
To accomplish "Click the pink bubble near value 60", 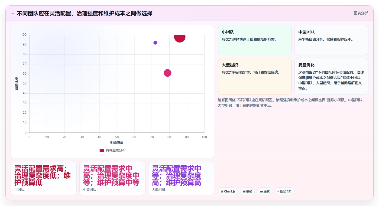I will (167, 73).
